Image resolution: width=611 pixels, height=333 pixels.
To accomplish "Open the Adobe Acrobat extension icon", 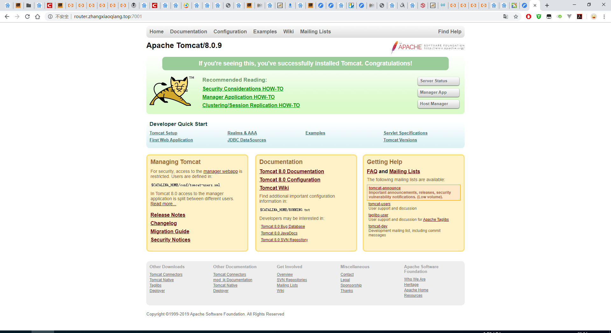I will [x=579, y=17].
